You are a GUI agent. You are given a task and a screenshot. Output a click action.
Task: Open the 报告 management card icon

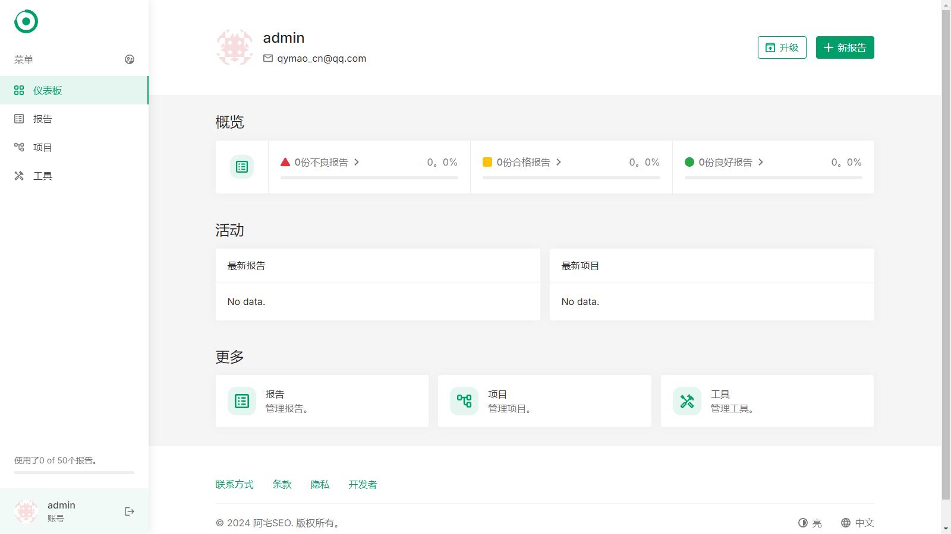coord(242,401)
